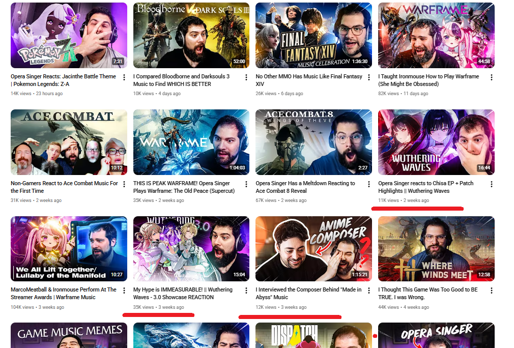The width and height of the screenshot is (514, 348).
Task: Play the Where Winds Meet 12:58 thumbnail
Action: [436, 249]
